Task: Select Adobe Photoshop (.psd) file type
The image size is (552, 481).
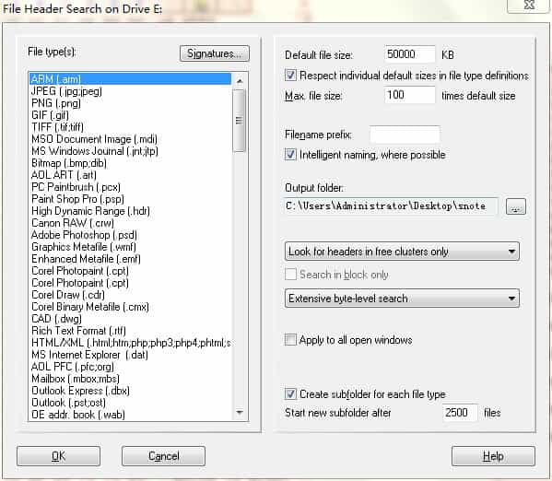Action: tap(84, 235)
